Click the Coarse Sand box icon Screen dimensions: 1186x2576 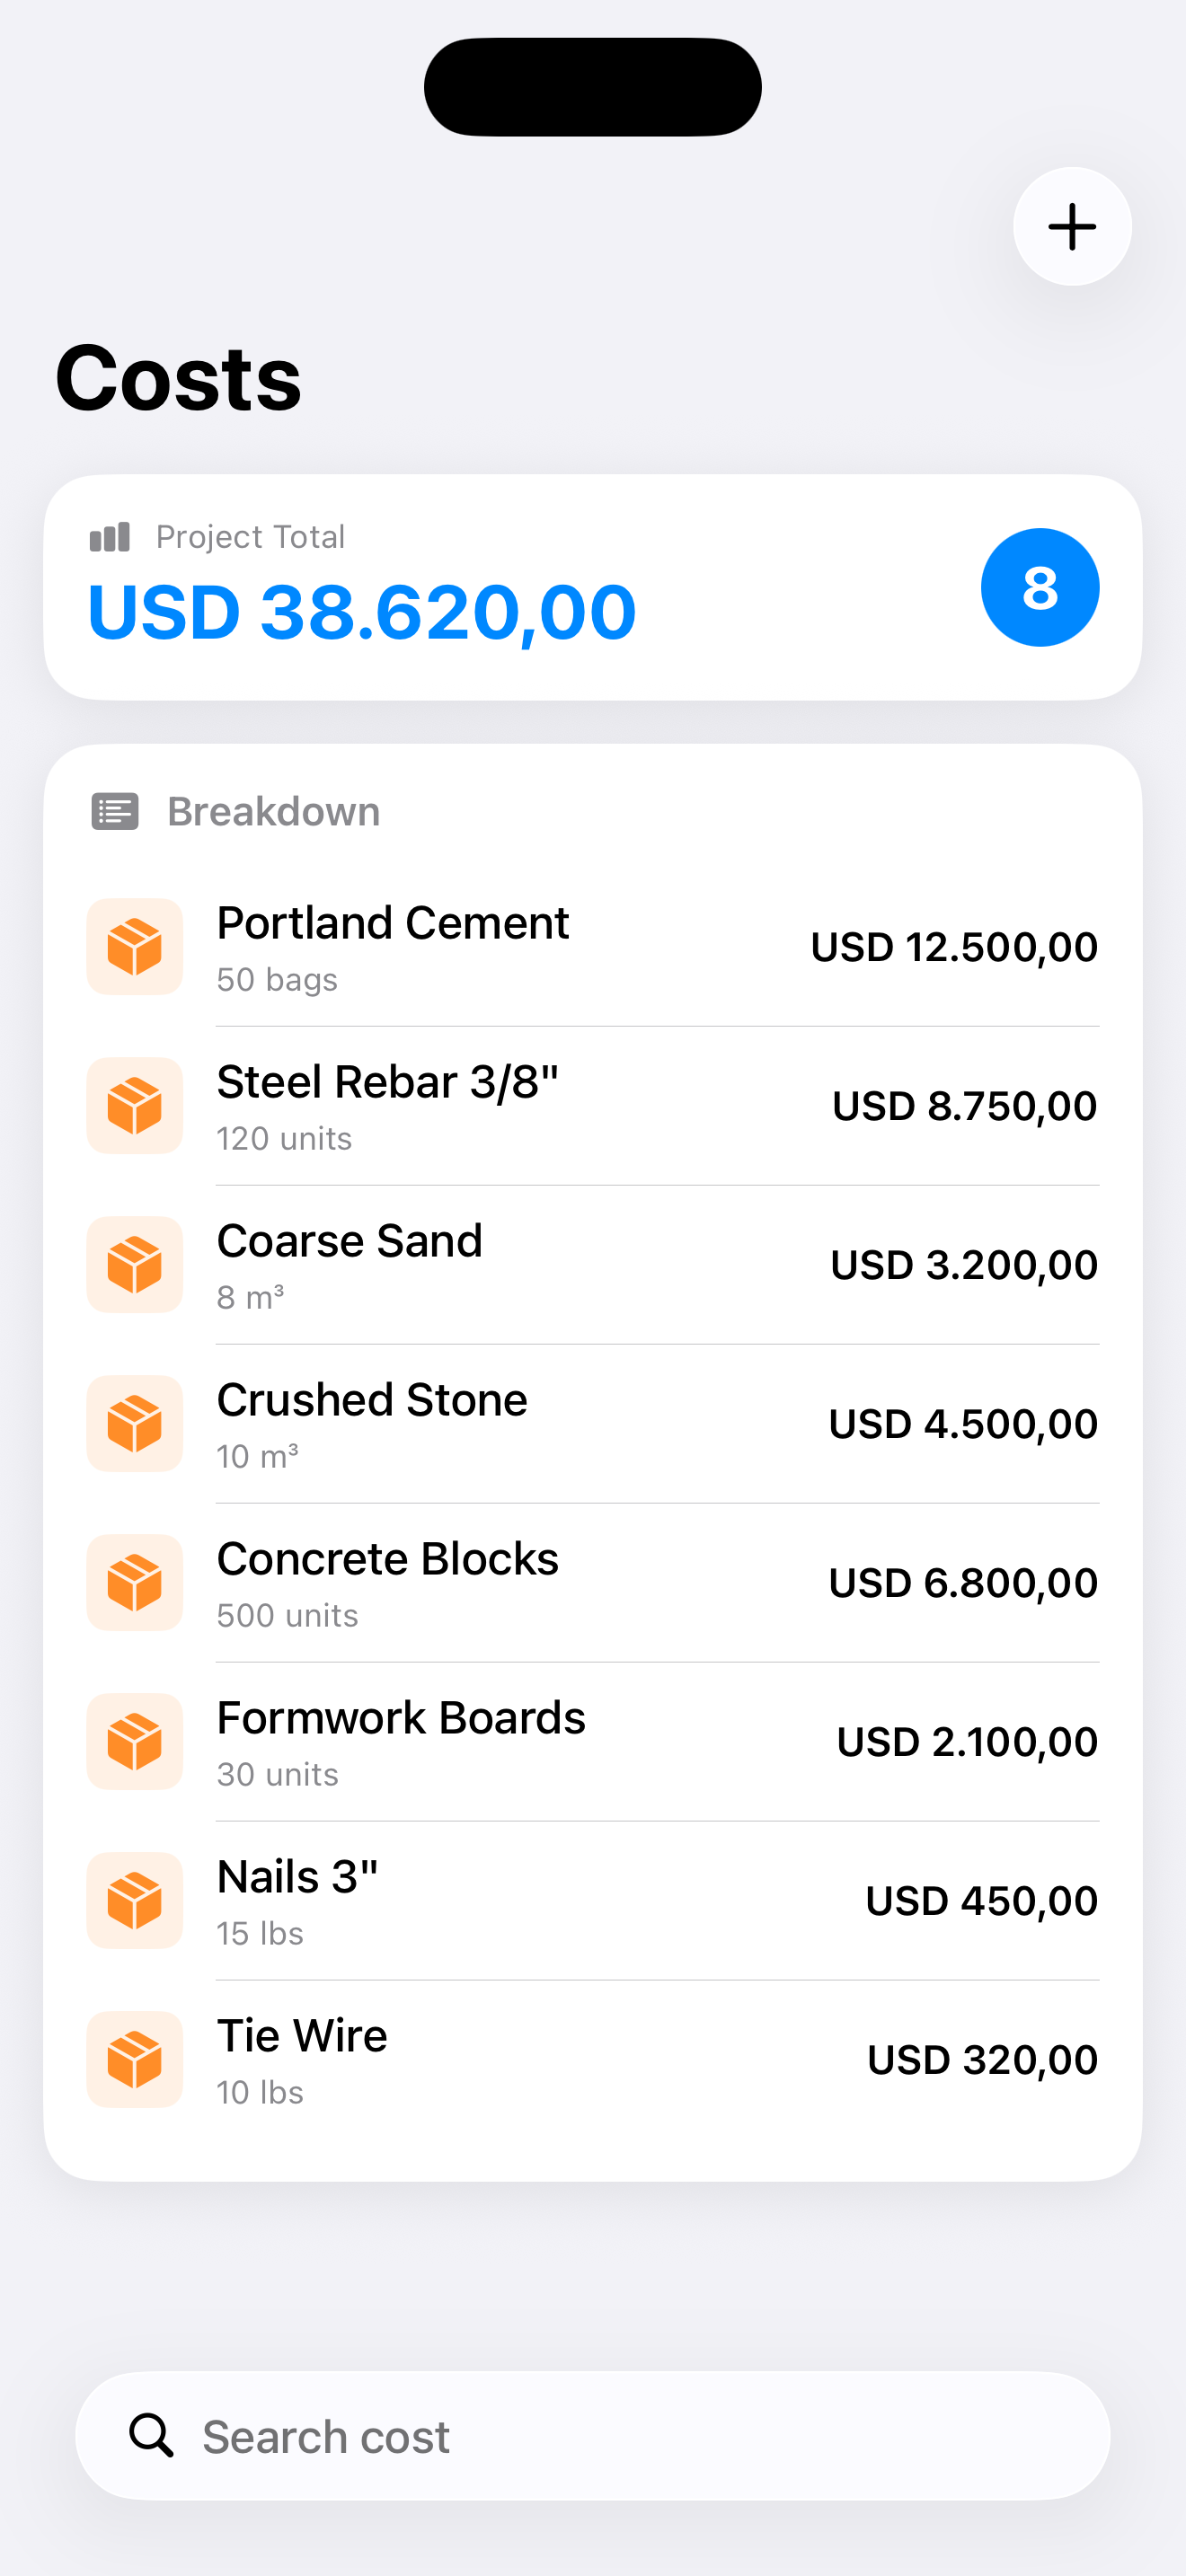[135, 1265]
